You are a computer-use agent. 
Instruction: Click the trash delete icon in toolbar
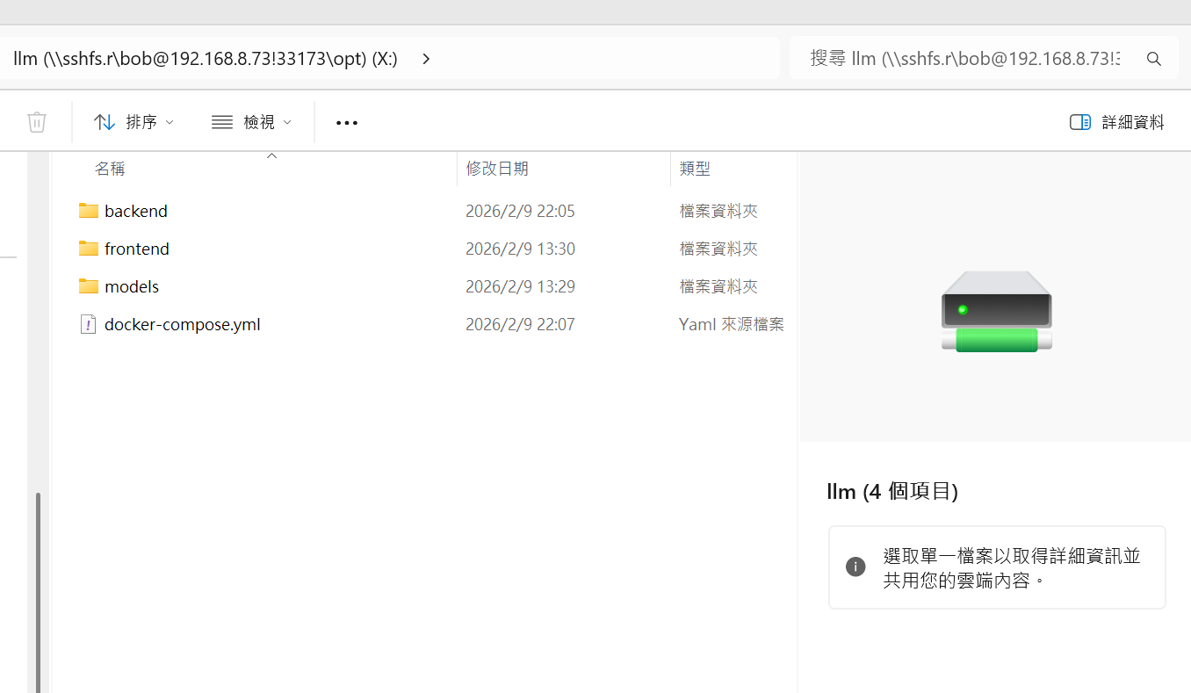click(x=37, y=122)
